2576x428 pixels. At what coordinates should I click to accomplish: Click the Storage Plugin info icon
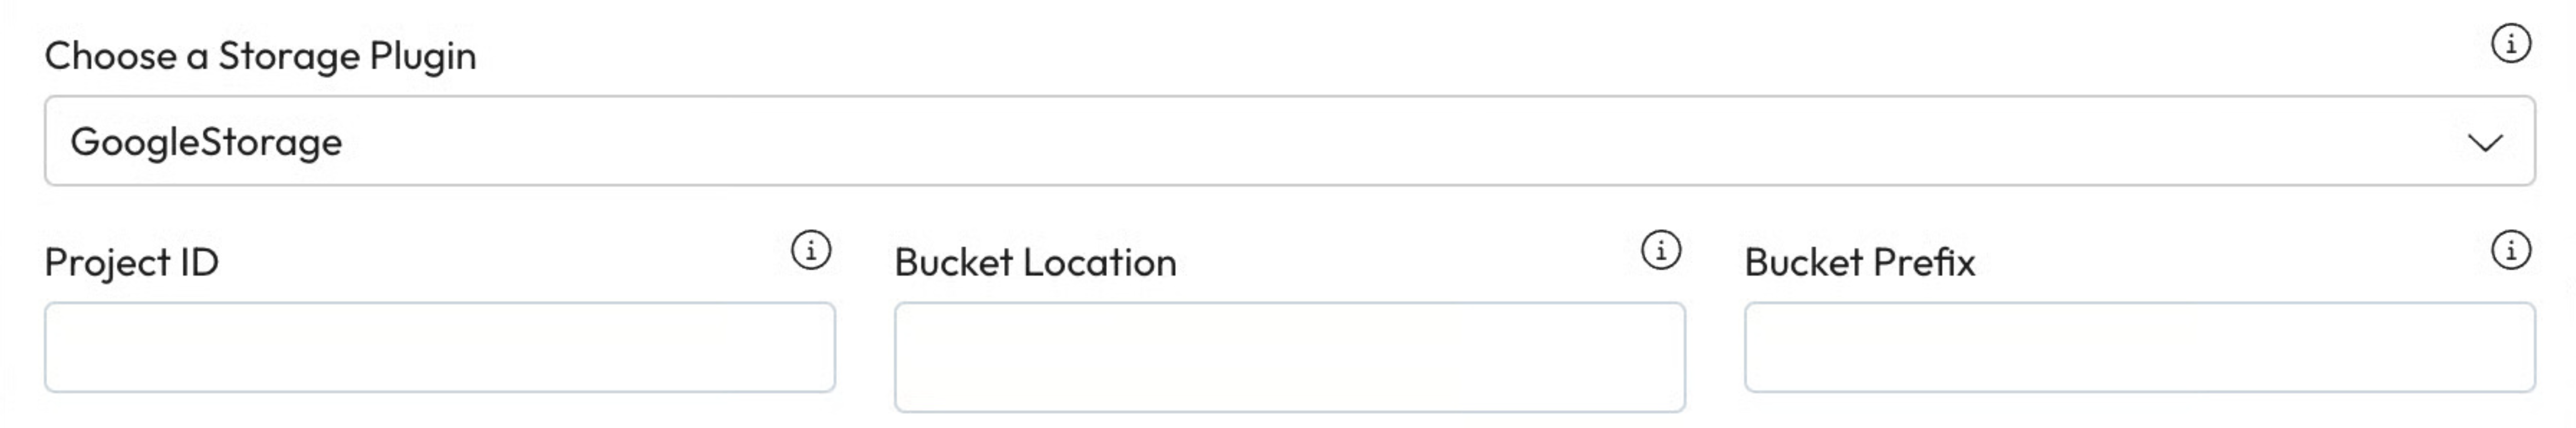[x=2510, y=44]
